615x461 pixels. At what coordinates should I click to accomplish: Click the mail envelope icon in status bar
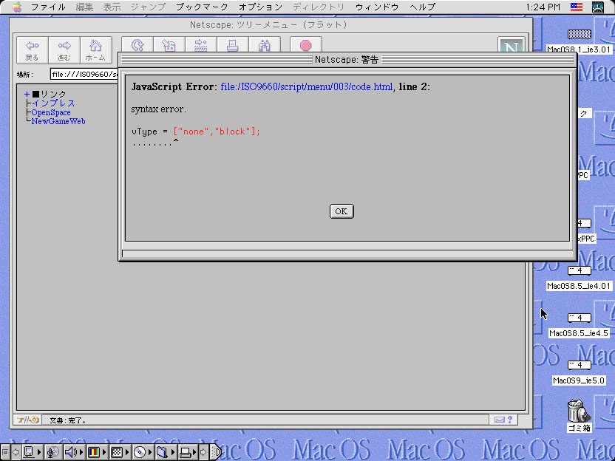coord(499,420)
